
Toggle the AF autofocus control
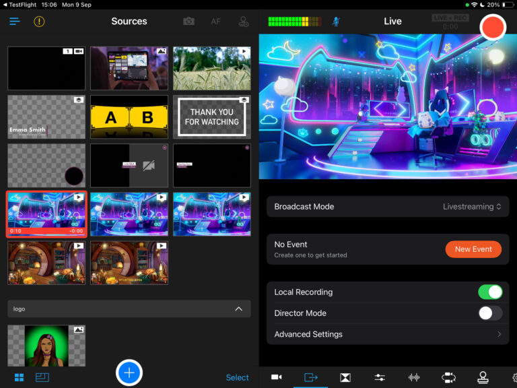point(215,22)
